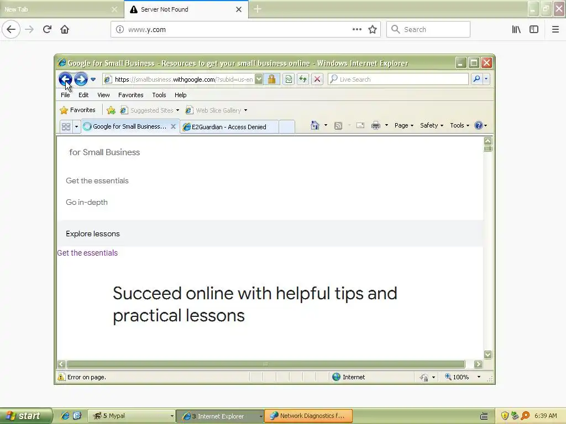Open Quick Tabs grid icon
This screenshot has height=424, width=566.
point(66,126)
